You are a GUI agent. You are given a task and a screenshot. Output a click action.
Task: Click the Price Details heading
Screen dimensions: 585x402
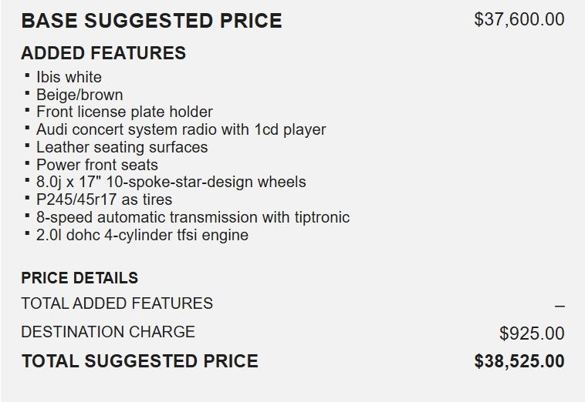point(79,278)
